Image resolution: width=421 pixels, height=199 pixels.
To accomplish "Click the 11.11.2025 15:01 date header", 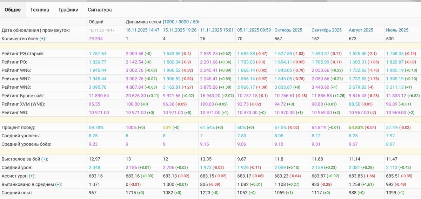I will coord(217,30).
